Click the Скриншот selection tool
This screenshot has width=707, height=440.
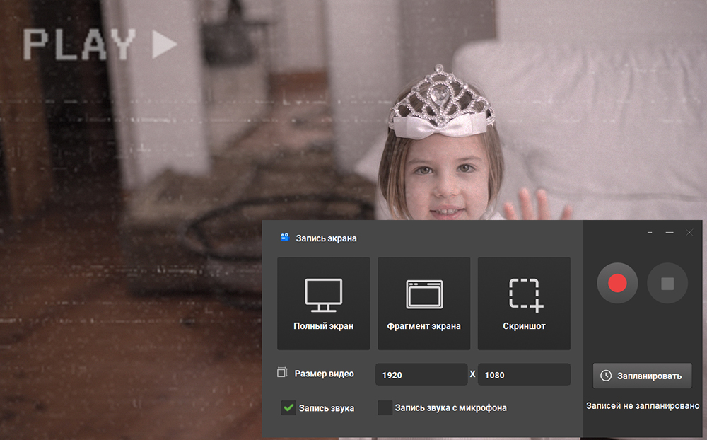pos(524,303)
